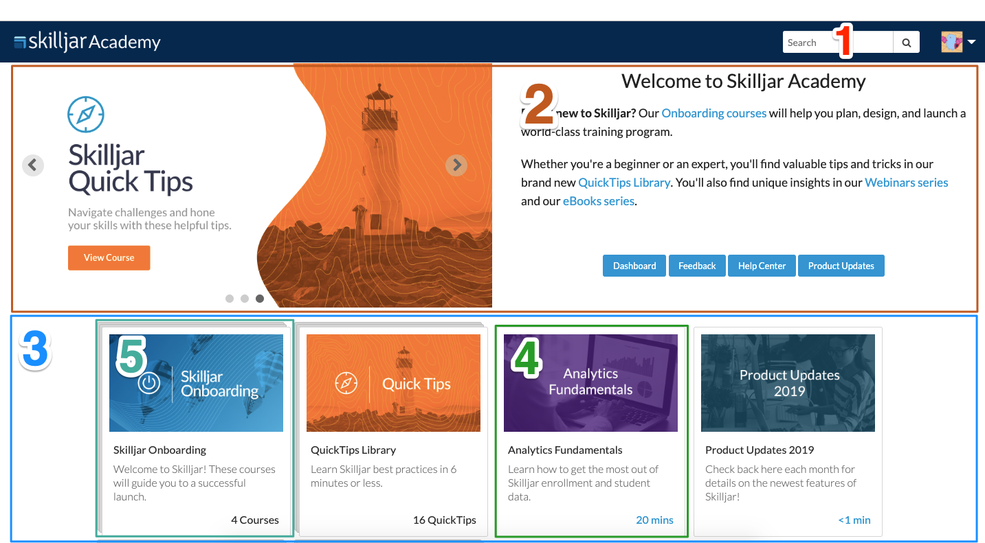
Task: Open the eBooks series link
Action: point(599,201)
